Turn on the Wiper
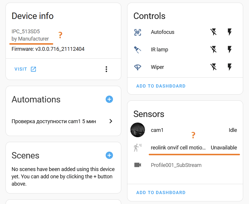249x204 pixels. 230,67
